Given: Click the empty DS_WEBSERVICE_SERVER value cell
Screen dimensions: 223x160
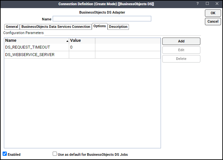Looking at the screenshot, I should (82, 55).
